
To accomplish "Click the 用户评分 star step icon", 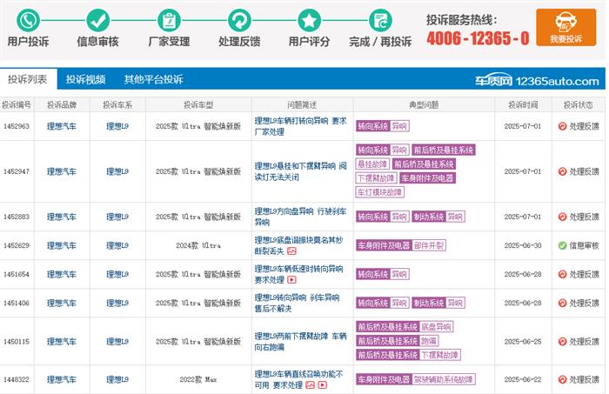I will (x=309, y=21).
